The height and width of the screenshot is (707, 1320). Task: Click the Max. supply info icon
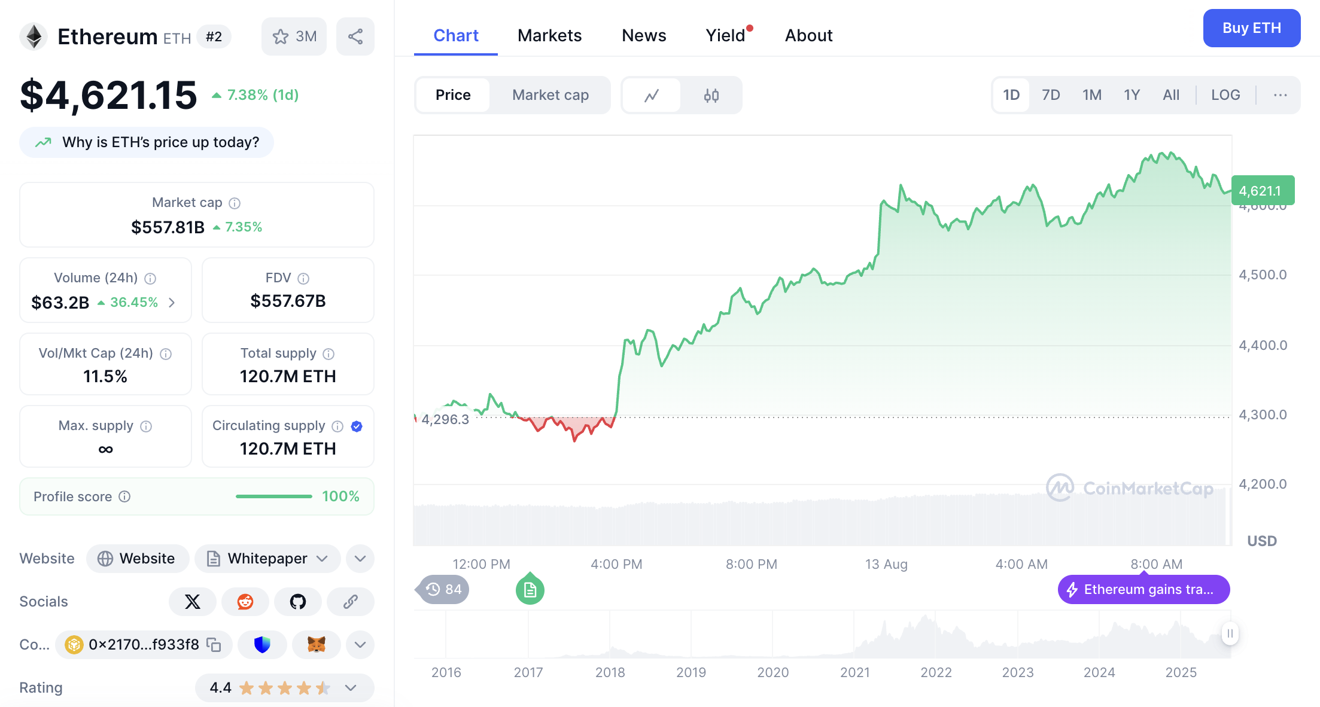click(146, 426)
